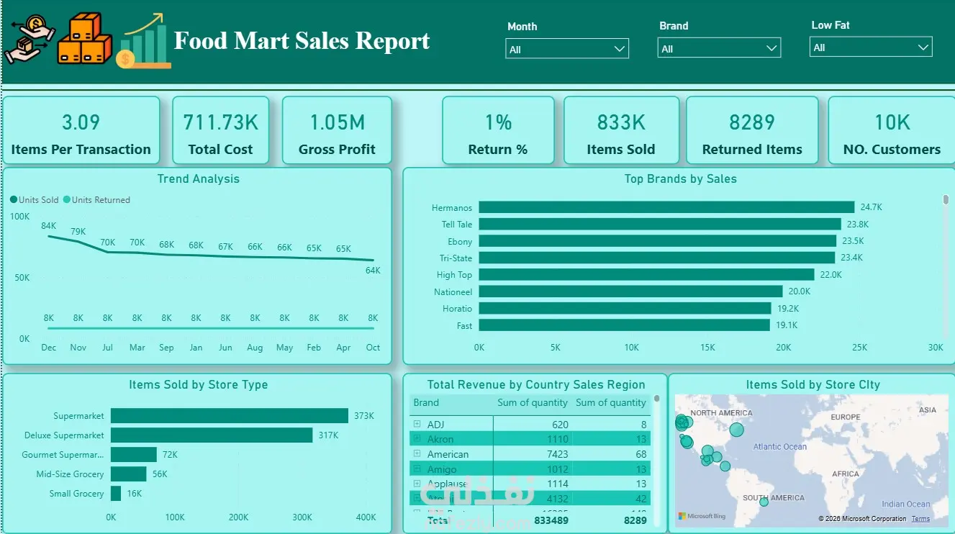Screen dimensions: 955x534
Task: Click the 'Trend Analysis' chart title
Action: 199,179
